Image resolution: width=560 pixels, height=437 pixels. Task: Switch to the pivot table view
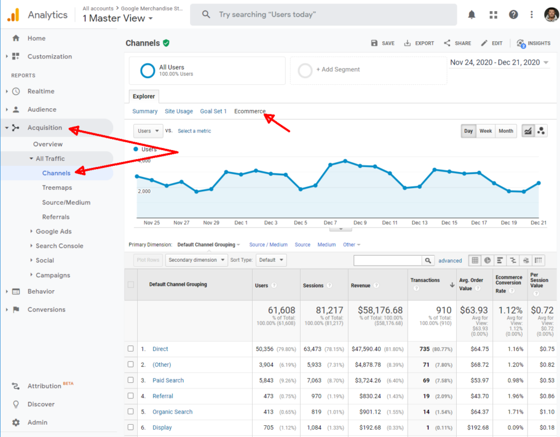(x=539, y=261)
